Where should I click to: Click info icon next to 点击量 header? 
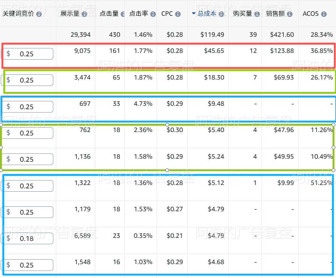click(123, 14)
